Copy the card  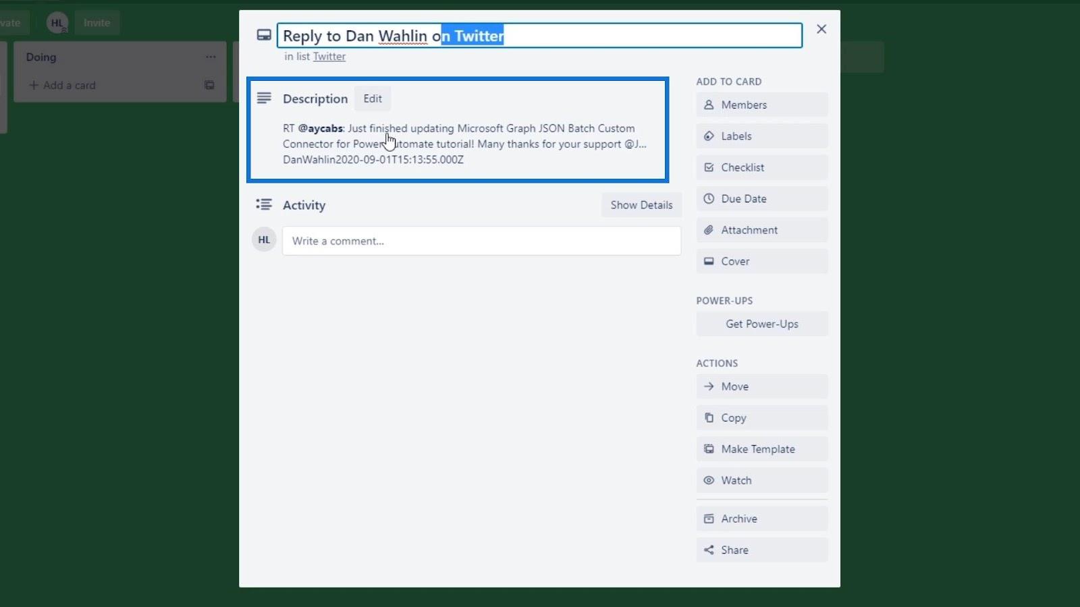click(762, 417)
